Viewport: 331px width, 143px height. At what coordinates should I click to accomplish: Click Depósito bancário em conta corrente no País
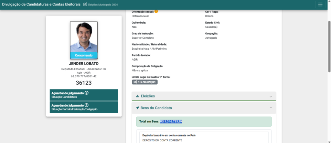[x=169, y=135]
